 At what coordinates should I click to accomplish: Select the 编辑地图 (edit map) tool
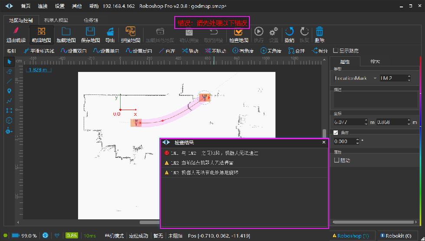(x=41, y=34)
